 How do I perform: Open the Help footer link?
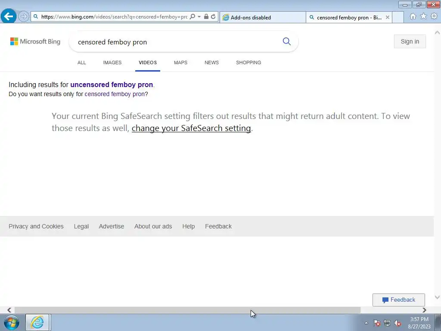point(189,226)
